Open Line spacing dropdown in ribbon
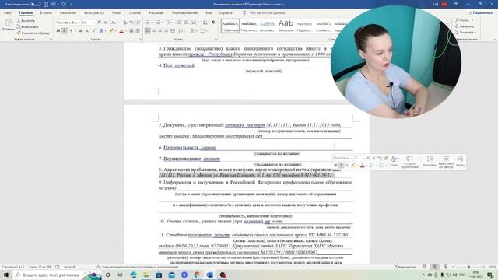The width and height of the screenshot is (498, 280). pos(181,31)
